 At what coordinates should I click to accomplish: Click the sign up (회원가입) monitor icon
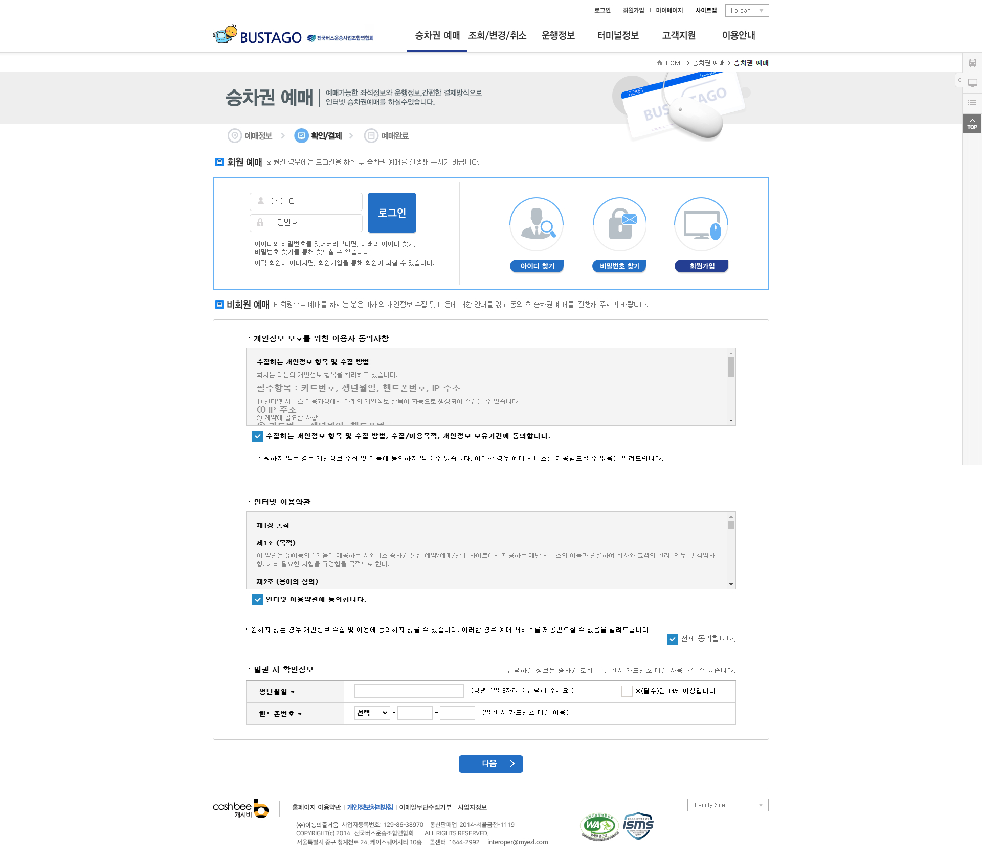(701, 224)
